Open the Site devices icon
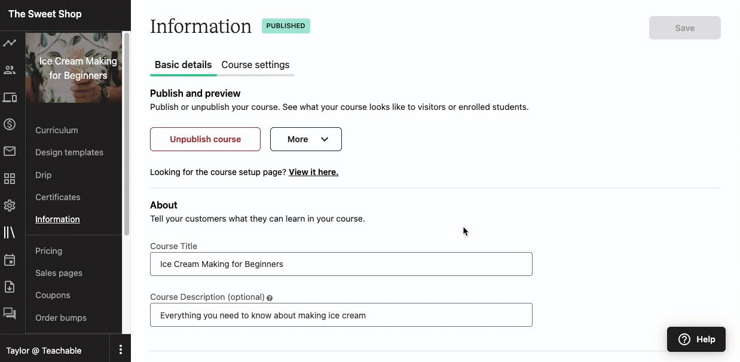Screen dimensions: 740x362 tap(10, 97)
